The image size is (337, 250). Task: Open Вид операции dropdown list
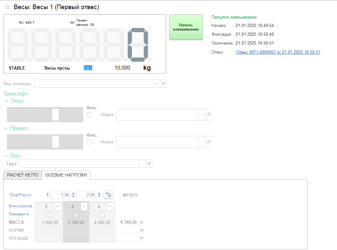click(x=156, y=84)
